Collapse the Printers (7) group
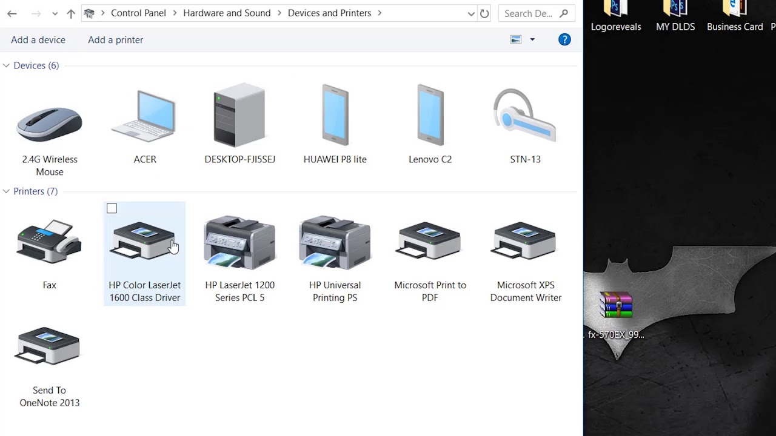776x436 pixels. [6, 191]
